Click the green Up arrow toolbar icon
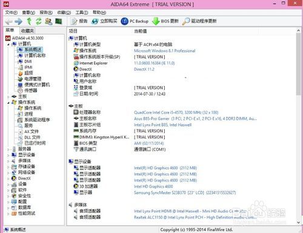Screen dimensions: 303x233 (29, 21)
